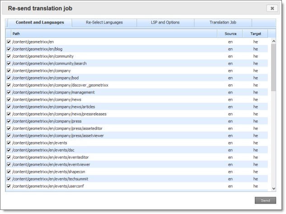Toggle checkbox for /en/community/search
Viewport: 286px width, 214px height.
pos(9,64)
